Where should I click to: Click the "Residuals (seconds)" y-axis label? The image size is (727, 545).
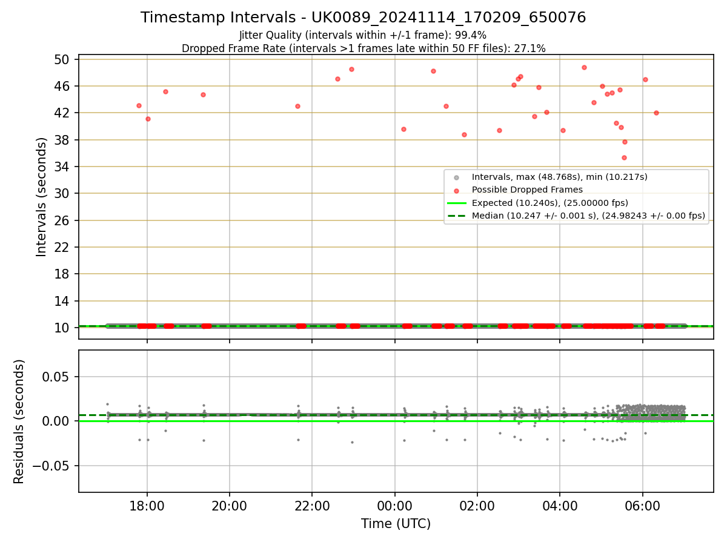point(19,421)
